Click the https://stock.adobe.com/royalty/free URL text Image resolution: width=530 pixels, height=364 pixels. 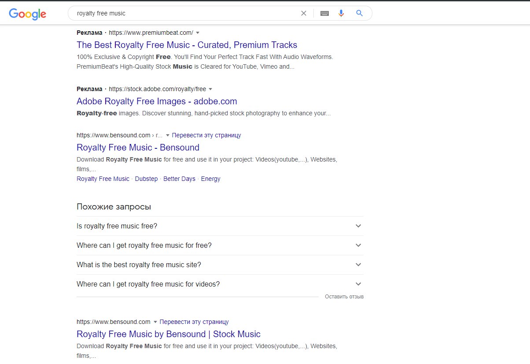click(x=157, y=89)
